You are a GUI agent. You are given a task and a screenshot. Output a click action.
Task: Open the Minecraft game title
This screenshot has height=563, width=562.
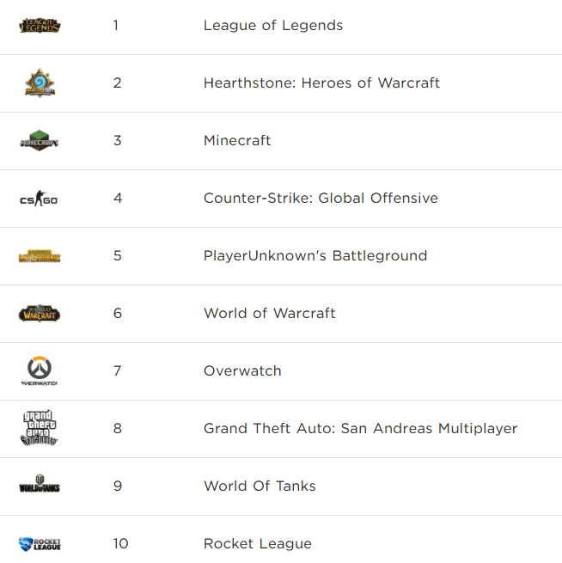pos(237,140)
